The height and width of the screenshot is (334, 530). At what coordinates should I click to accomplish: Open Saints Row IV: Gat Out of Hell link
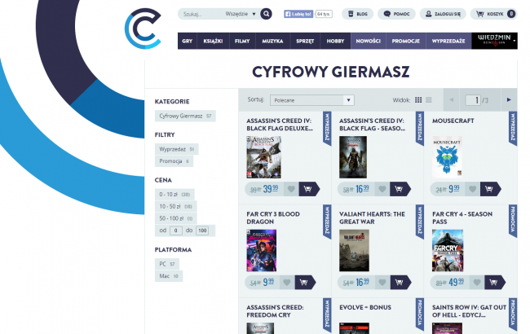[x=469, y=311]
